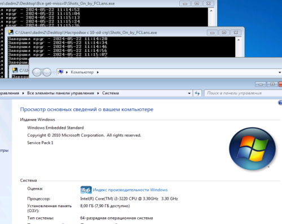This screenshot has height=224, width=282.
Task: Open the Windows performance index link
Action: click(x=130, y=190)
